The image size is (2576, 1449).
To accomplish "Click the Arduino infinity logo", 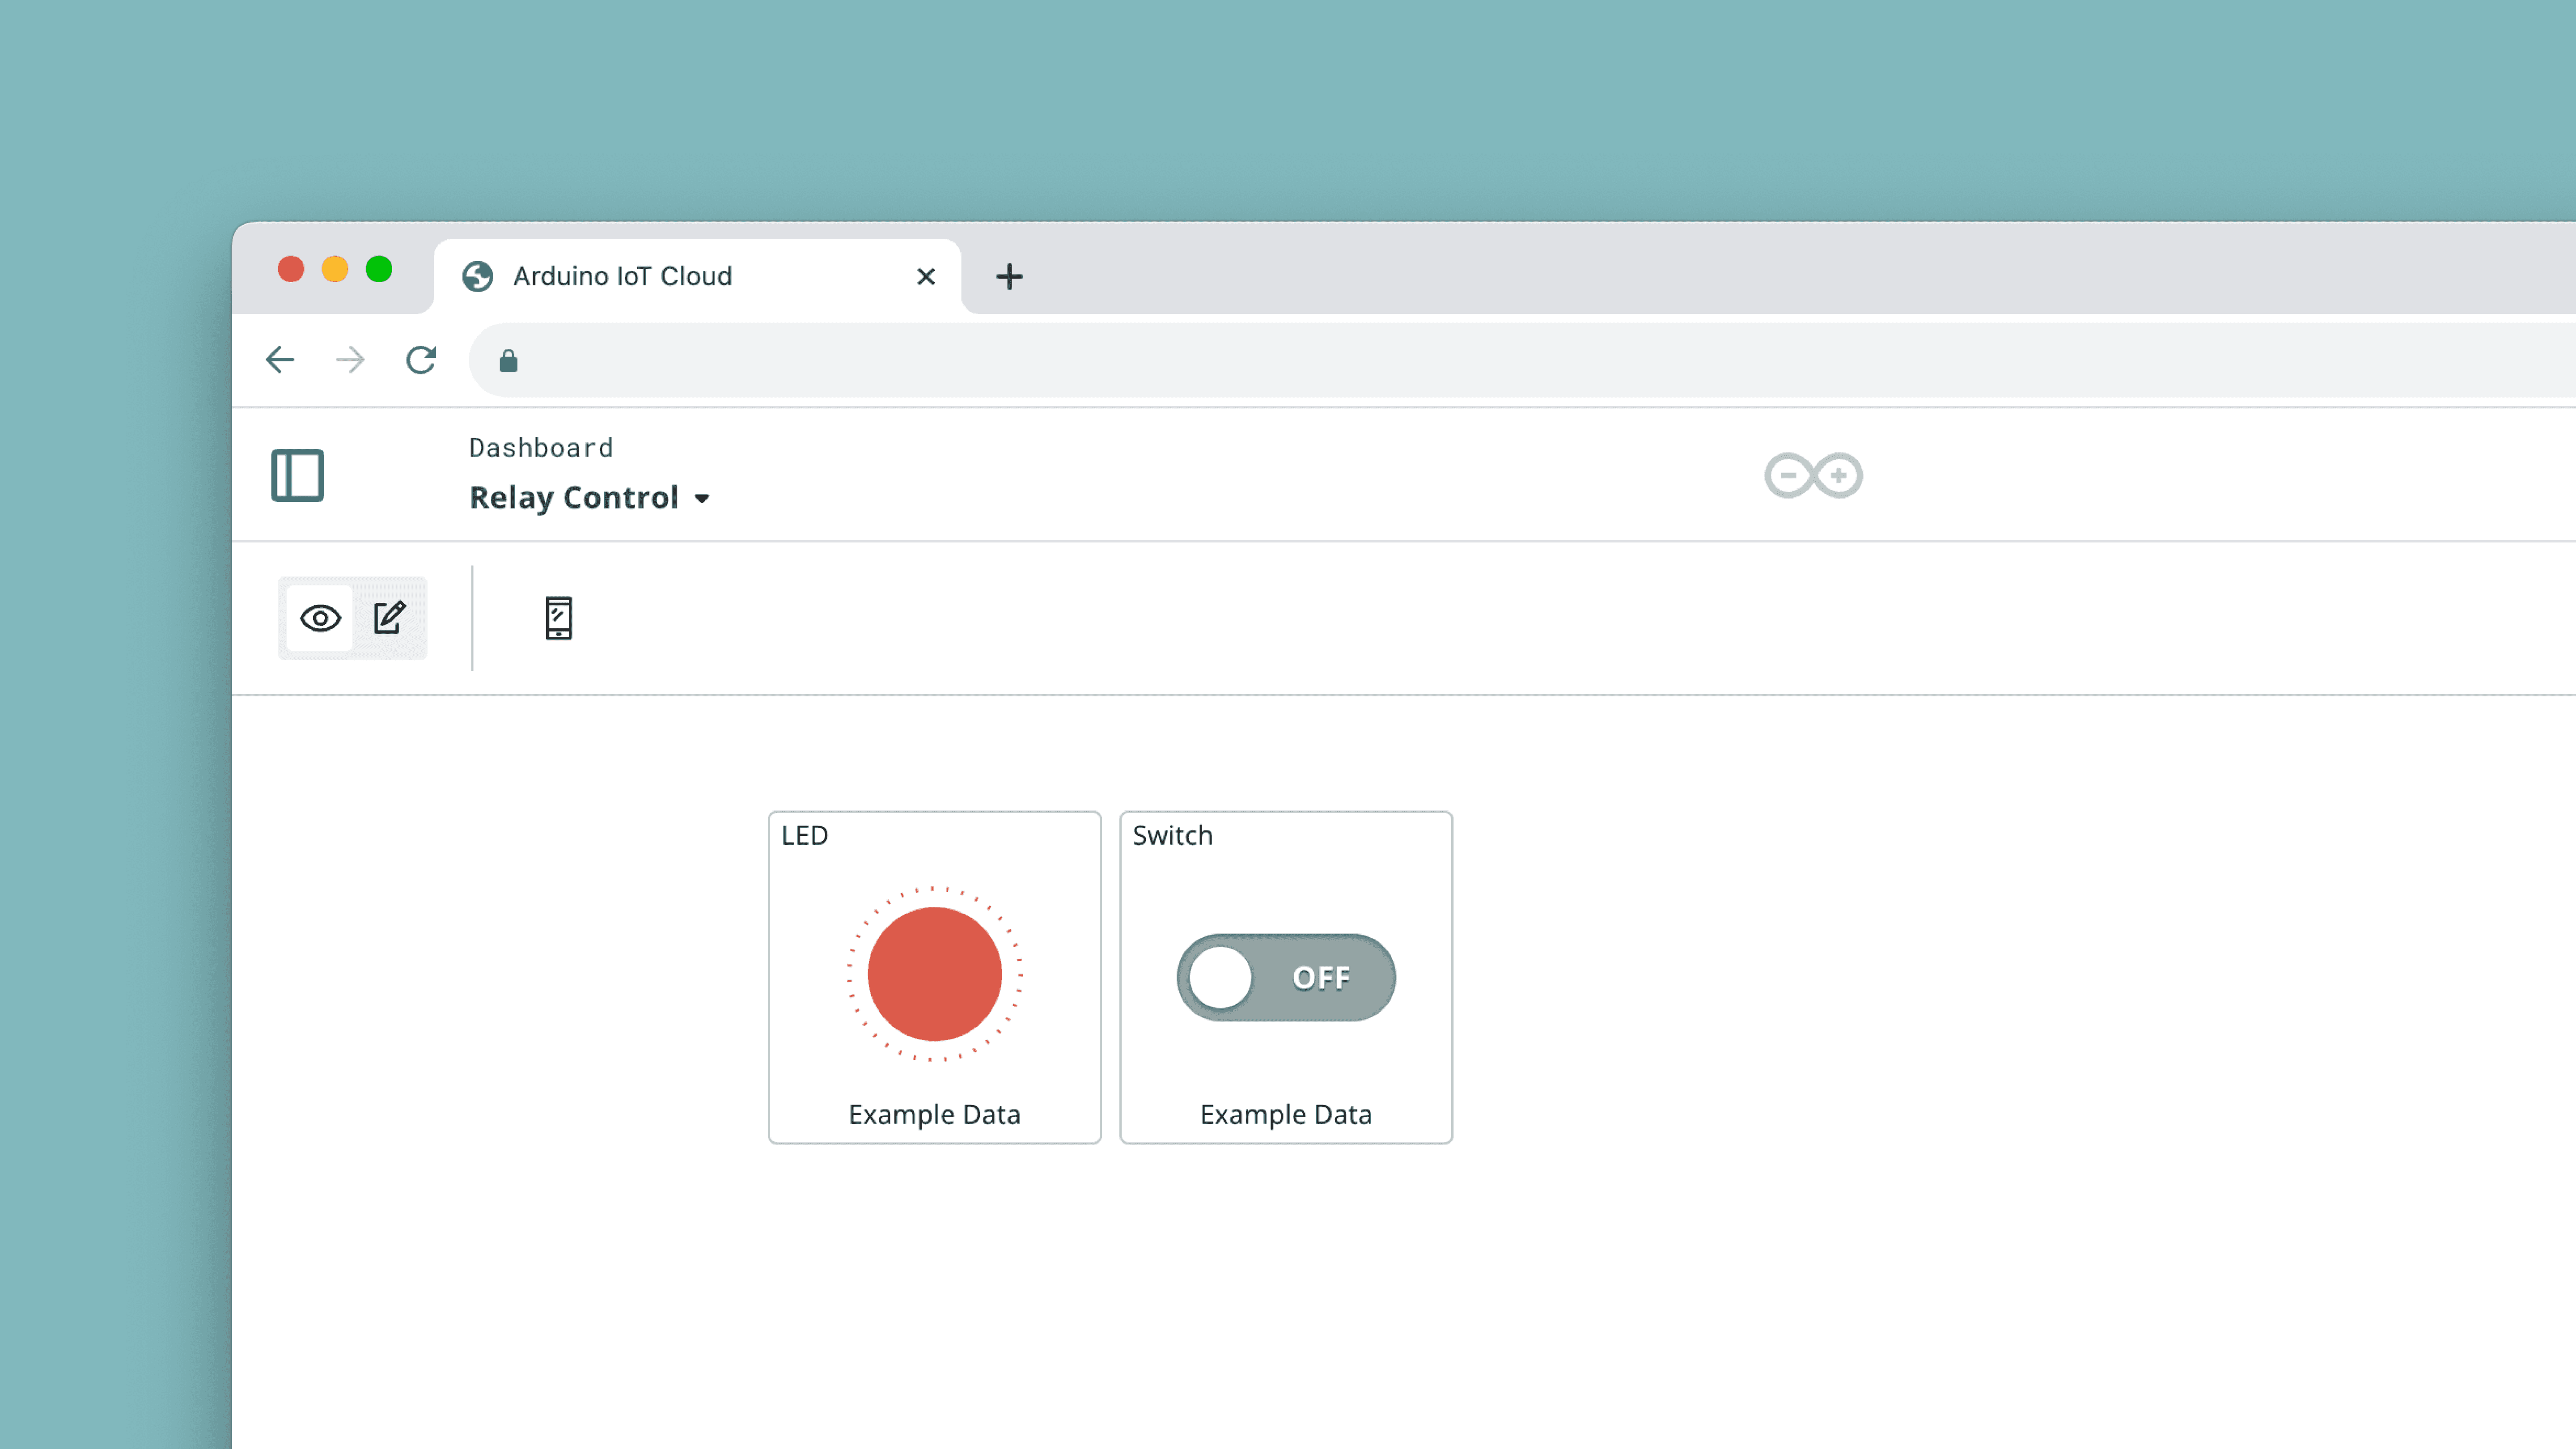I will (x=1812, y=475).
